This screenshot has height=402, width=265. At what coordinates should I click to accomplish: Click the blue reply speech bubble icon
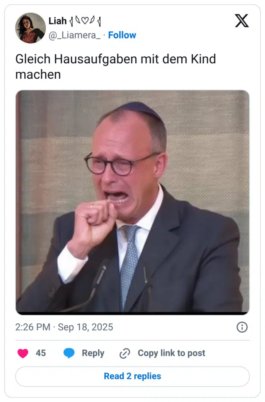(69, 353)
